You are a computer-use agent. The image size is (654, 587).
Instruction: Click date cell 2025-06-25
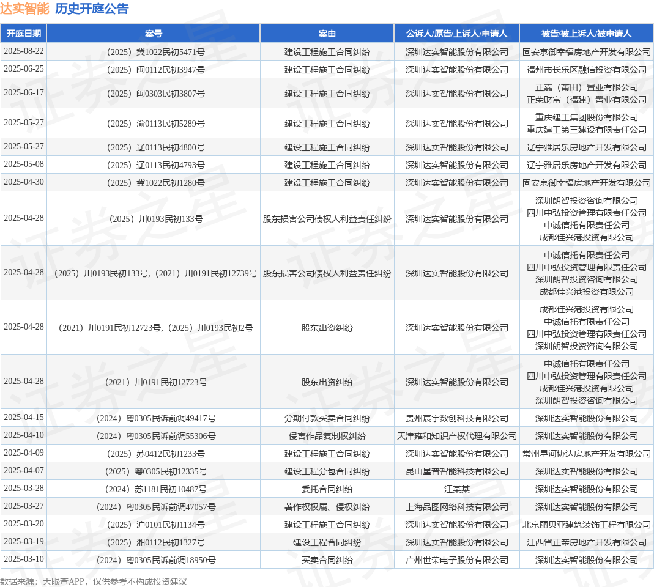[24, 68]
